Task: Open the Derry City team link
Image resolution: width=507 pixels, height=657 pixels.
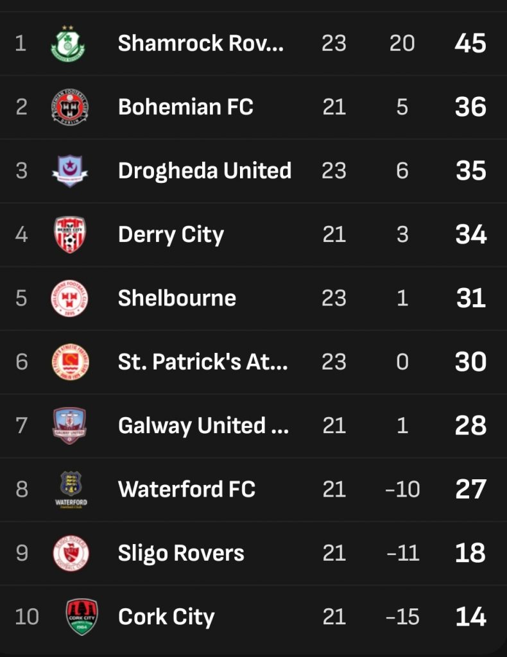Action: pos(171,235)
